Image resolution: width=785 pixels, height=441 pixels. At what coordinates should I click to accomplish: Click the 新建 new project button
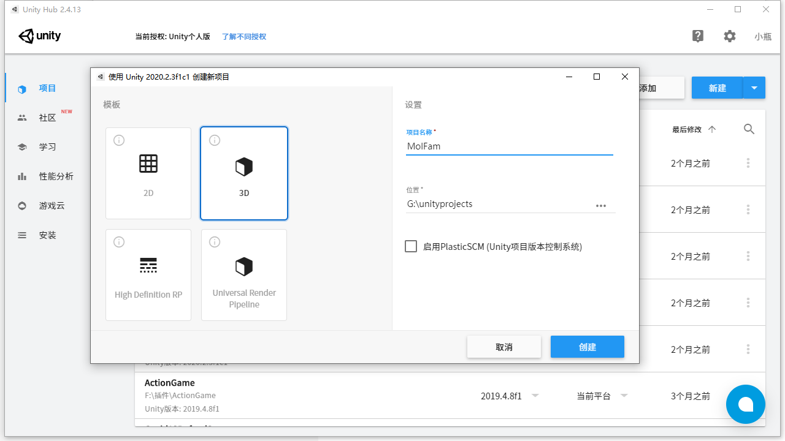click(717, 88)
